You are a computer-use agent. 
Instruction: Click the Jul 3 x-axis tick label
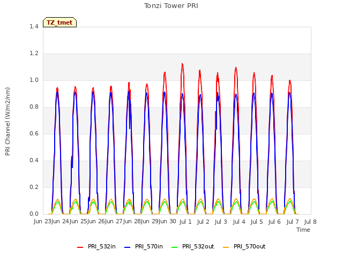tap(221, 222)
